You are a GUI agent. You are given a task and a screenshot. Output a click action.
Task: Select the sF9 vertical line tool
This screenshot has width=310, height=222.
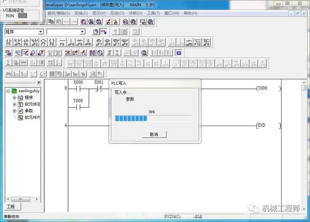(71, 42)
